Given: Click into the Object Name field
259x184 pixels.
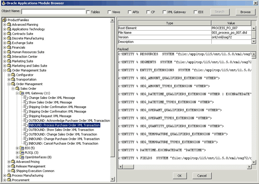Looking at the screenshot, I should tap(53, 12).
